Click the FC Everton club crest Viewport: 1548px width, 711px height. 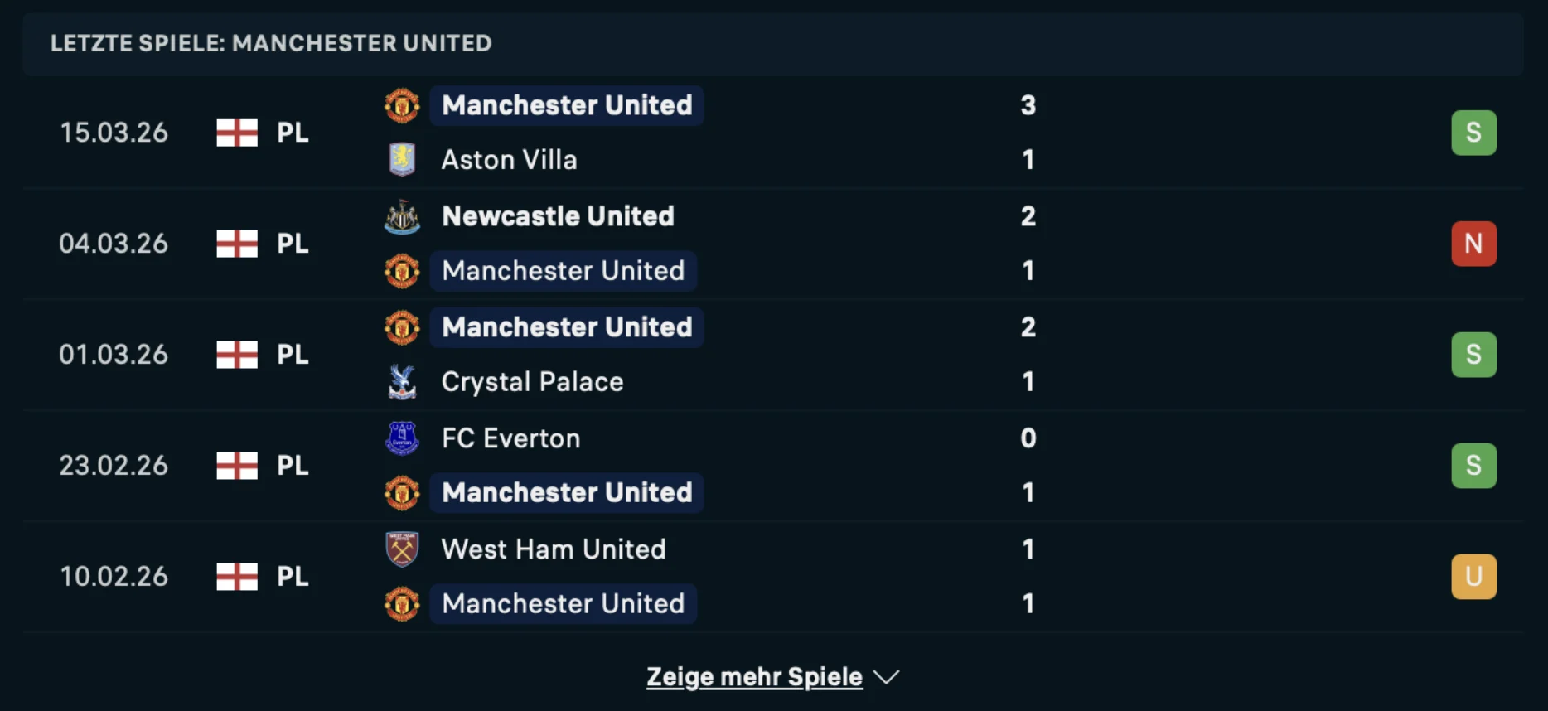[402, 438]
